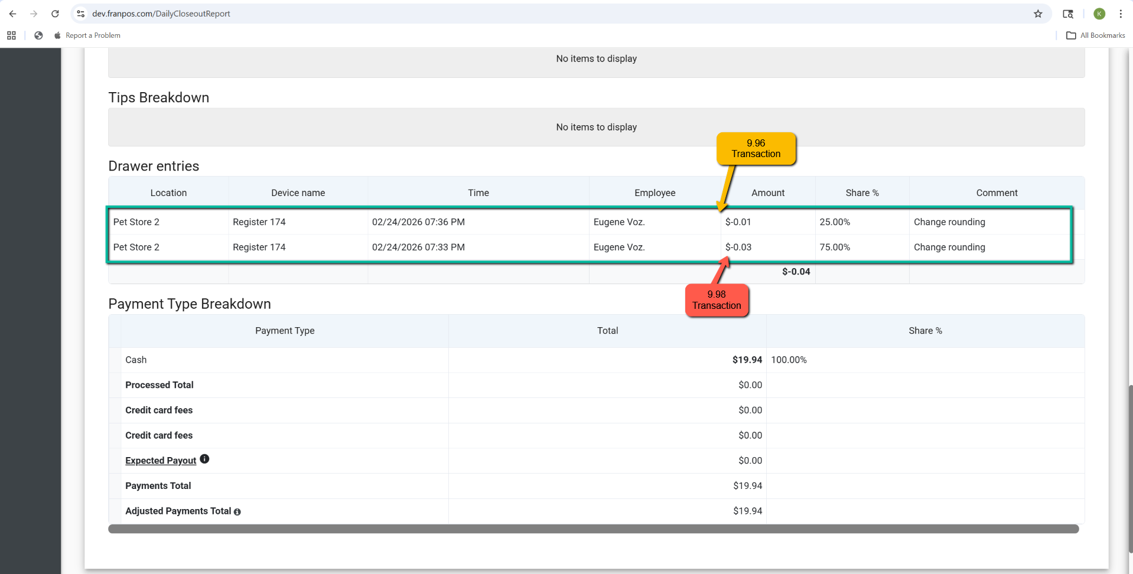Click the info icon beside Expected Payout
The image size is (1133, 574).
point(204,459)
